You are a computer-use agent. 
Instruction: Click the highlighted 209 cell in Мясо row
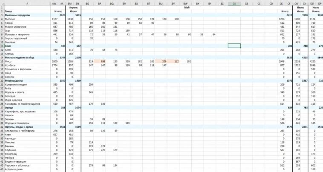pyautogui.click(x=161, y=61)
